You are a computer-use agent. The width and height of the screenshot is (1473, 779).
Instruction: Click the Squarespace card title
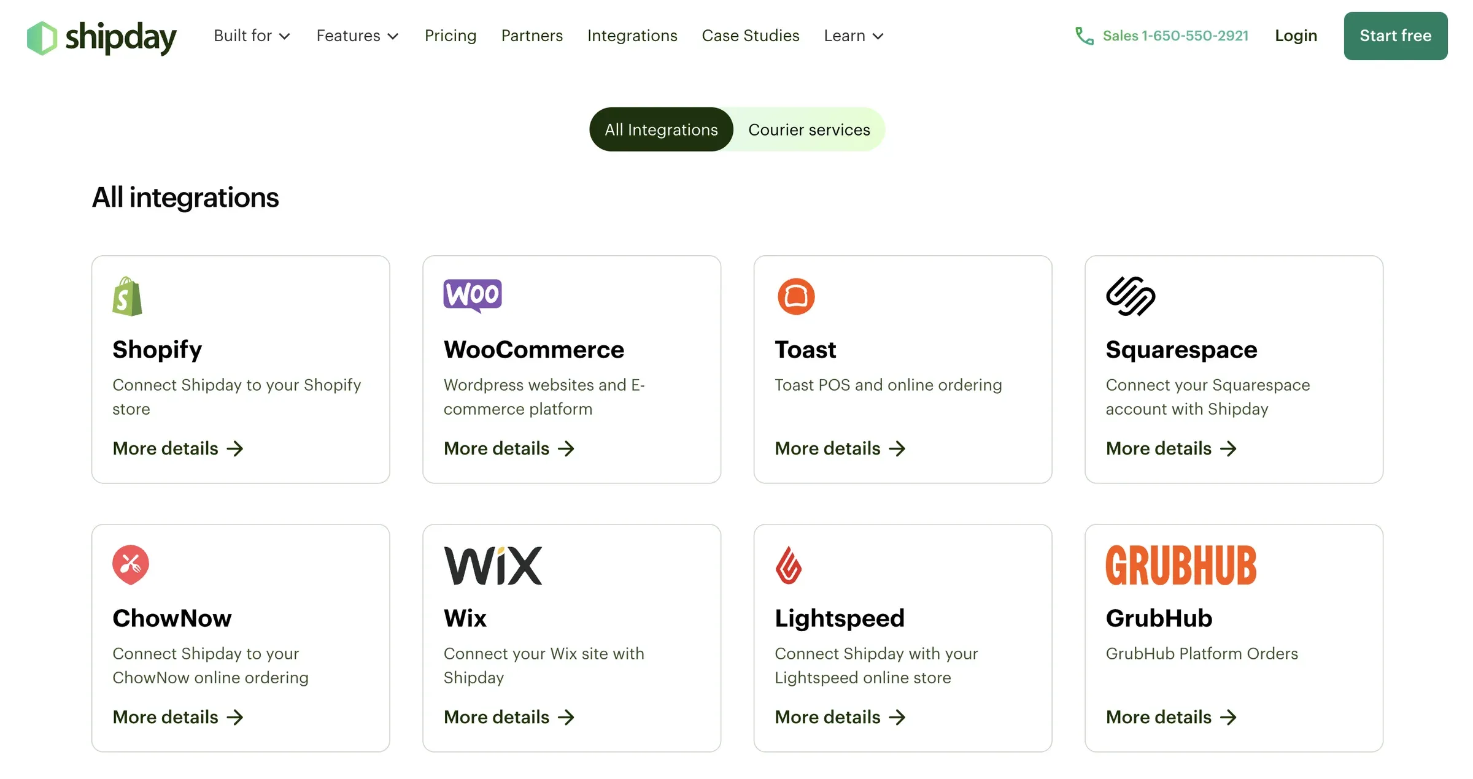pos(1181,350)
